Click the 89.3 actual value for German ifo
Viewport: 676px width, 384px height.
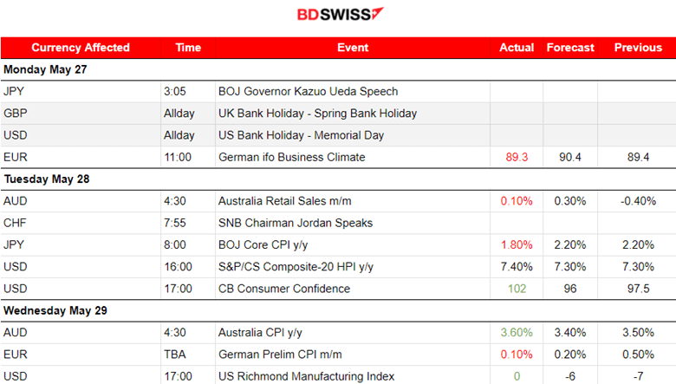pyautogui.click(x=517, y=157)
